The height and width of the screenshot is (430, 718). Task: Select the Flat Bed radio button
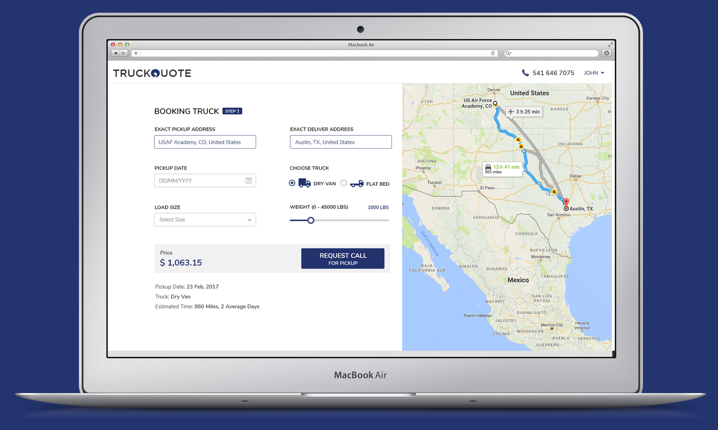point(344,183)
